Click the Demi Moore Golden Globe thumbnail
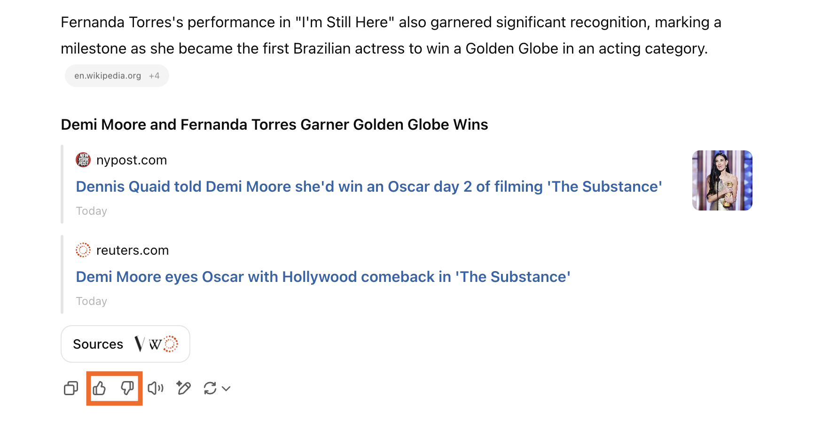 click(722, 180)
